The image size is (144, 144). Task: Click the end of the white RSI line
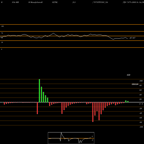pyautogui.click(x=128, y=39)
